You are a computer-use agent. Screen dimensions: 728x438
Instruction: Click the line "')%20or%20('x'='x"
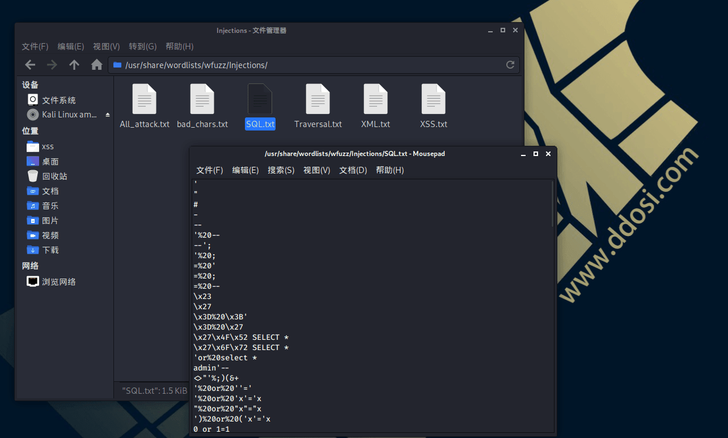232,419
